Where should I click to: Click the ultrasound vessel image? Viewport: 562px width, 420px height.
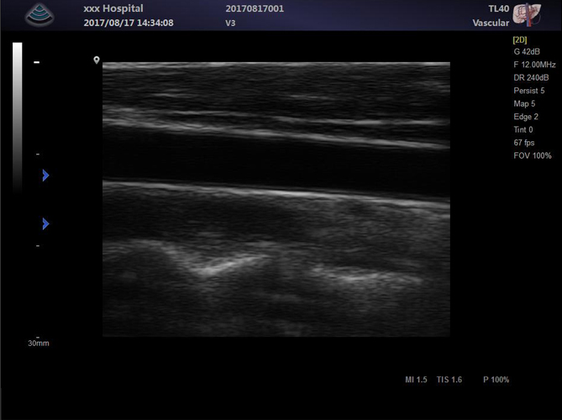(x=276, y=199)
